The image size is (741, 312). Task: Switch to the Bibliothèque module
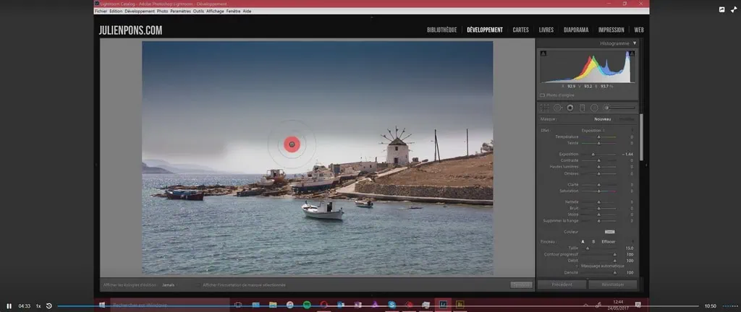pos(441,30)
